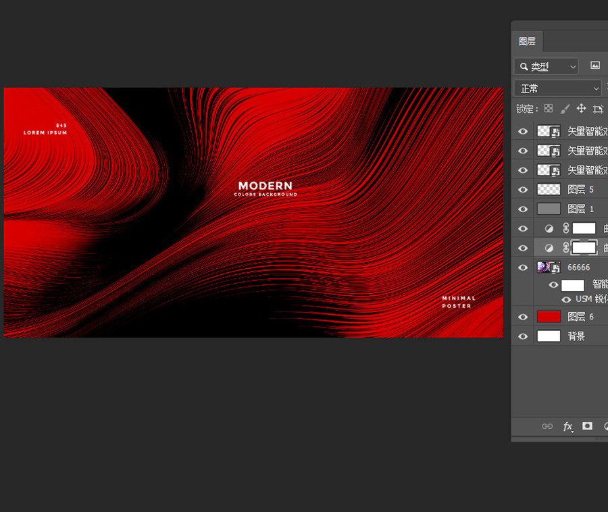The image size is (608, 512).
Task: Select the 图层 5 layer name
Action: click(580, 190)
